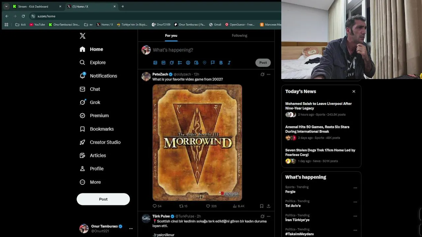This screenshot has height=237, width=422.
Task: Click the flag icon in composer
Action: click(213, 63)
